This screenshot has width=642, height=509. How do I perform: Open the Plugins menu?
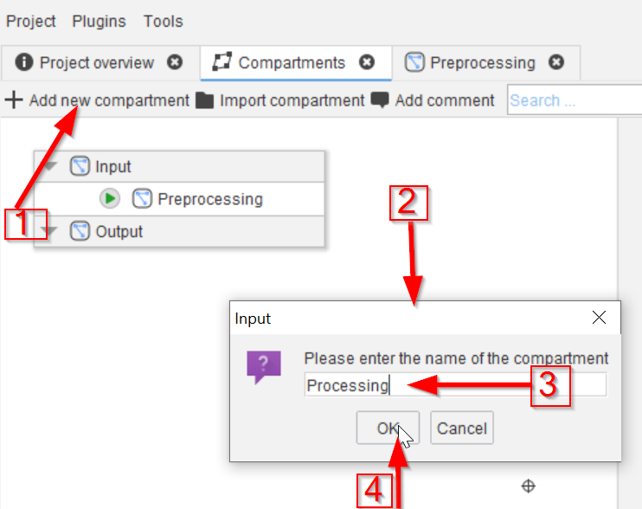(99, 21)
